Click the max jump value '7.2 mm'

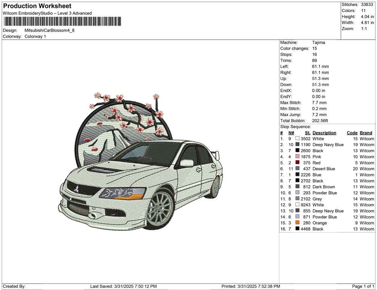(x=319, y=115)
